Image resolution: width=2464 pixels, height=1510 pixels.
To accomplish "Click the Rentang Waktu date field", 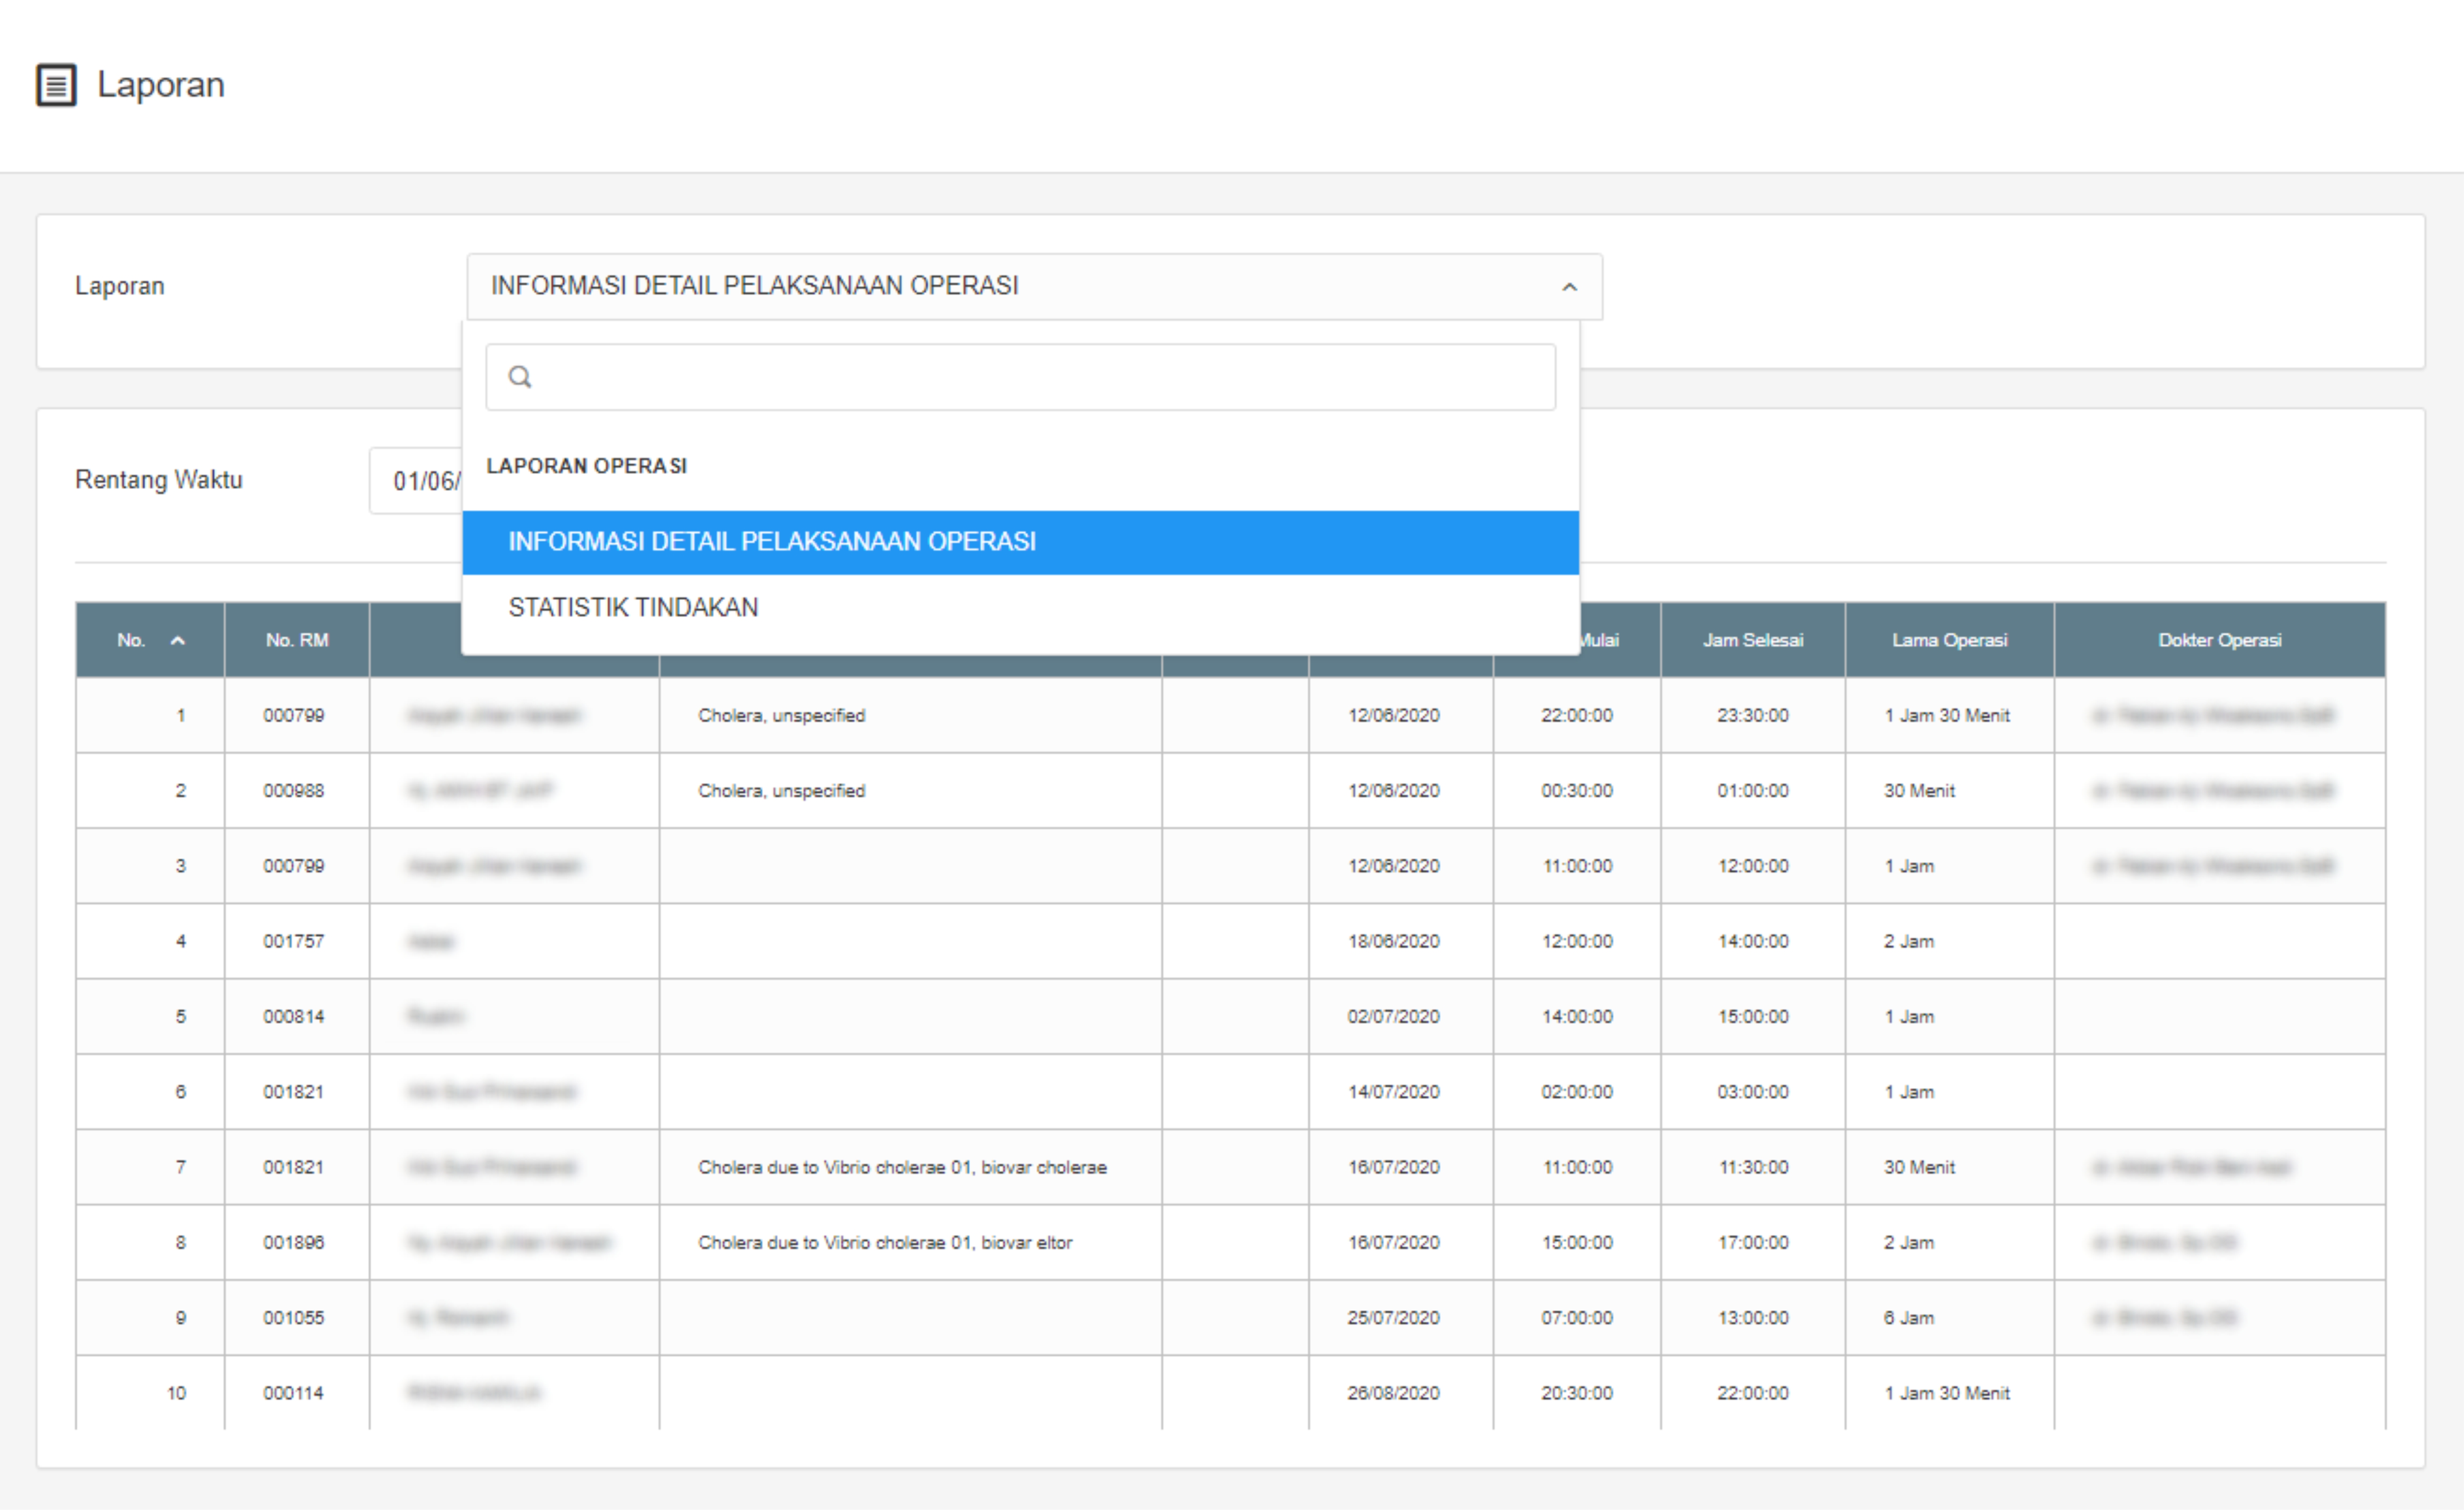I will point(416,481).
